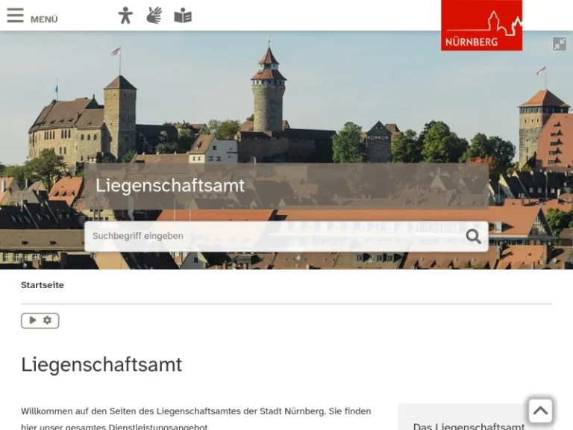Go to the Startseite breadcrumb
573x430 pixels.
click(43, 285)
